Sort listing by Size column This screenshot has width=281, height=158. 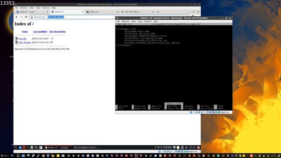tap(51, 32)
